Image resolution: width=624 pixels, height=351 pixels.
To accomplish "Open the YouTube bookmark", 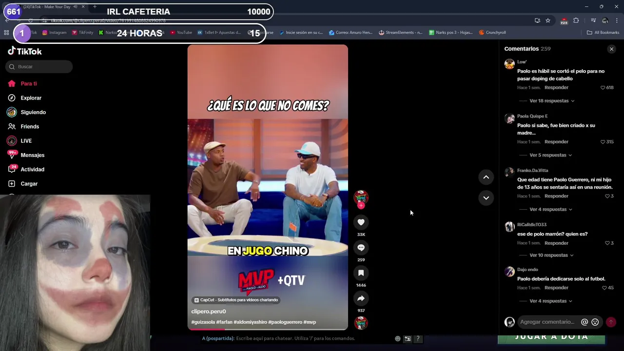I will (x=181, y=33).
